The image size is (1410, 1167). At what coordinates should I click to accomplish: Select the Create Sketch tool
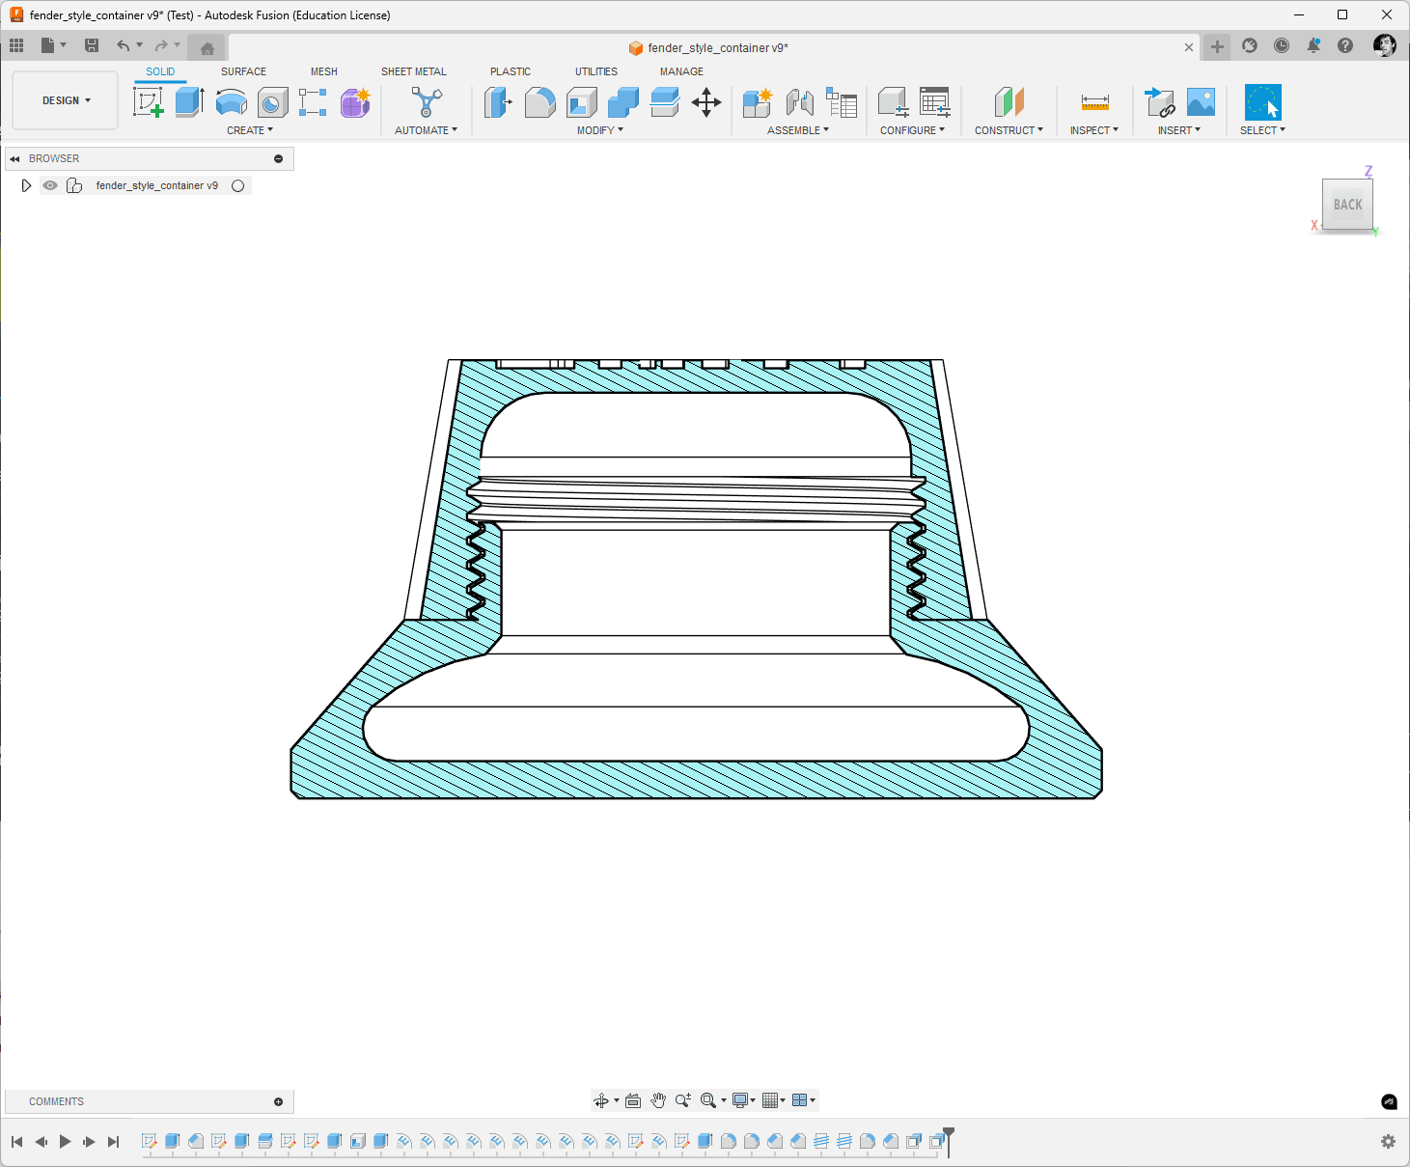[x=148, y=101]
